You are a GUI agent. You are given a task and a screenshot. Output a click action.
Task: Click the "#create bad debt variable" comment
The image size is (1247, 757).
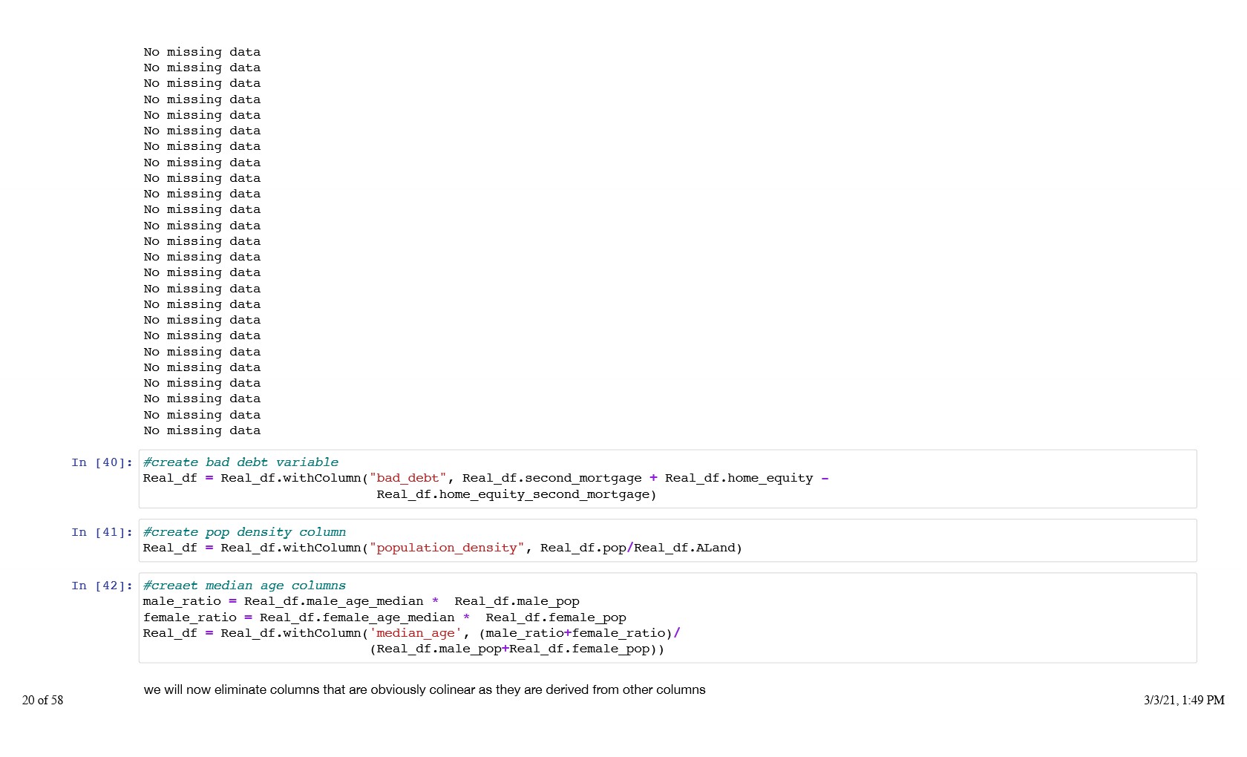pos(240,462)
